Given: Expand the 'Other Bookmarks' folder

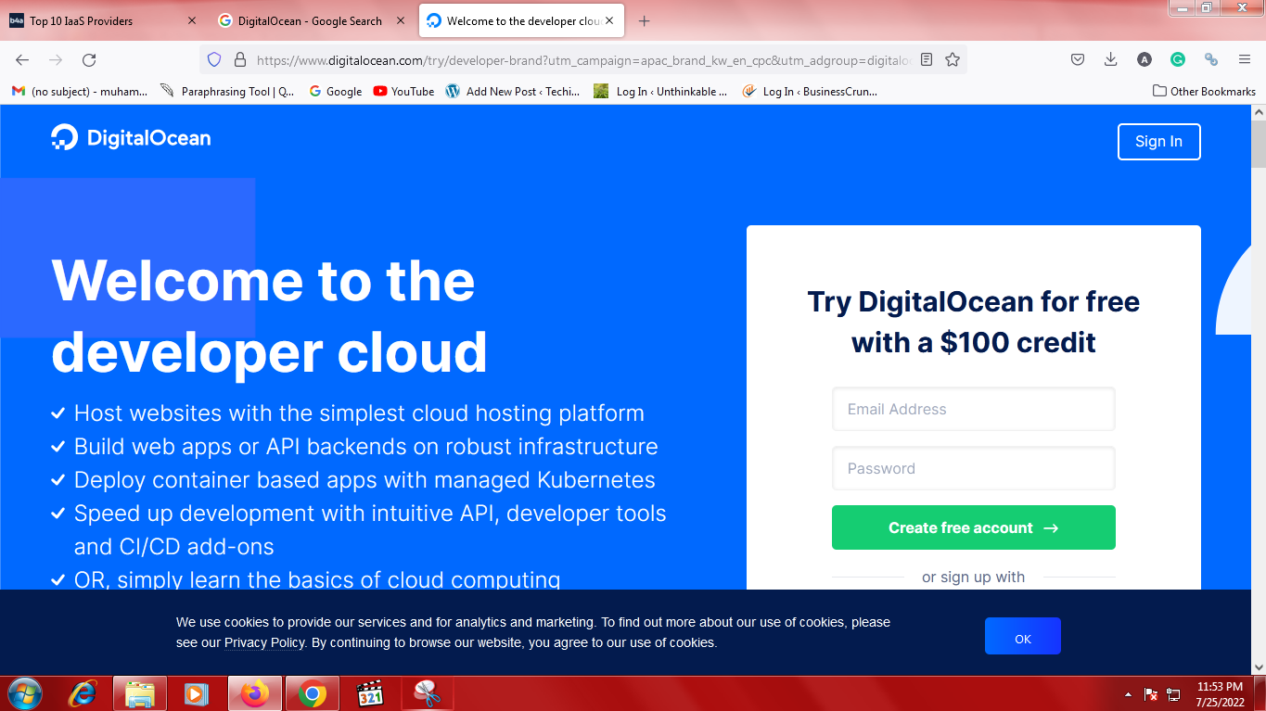Looking at the screenshot, I should click(1204, 91).
